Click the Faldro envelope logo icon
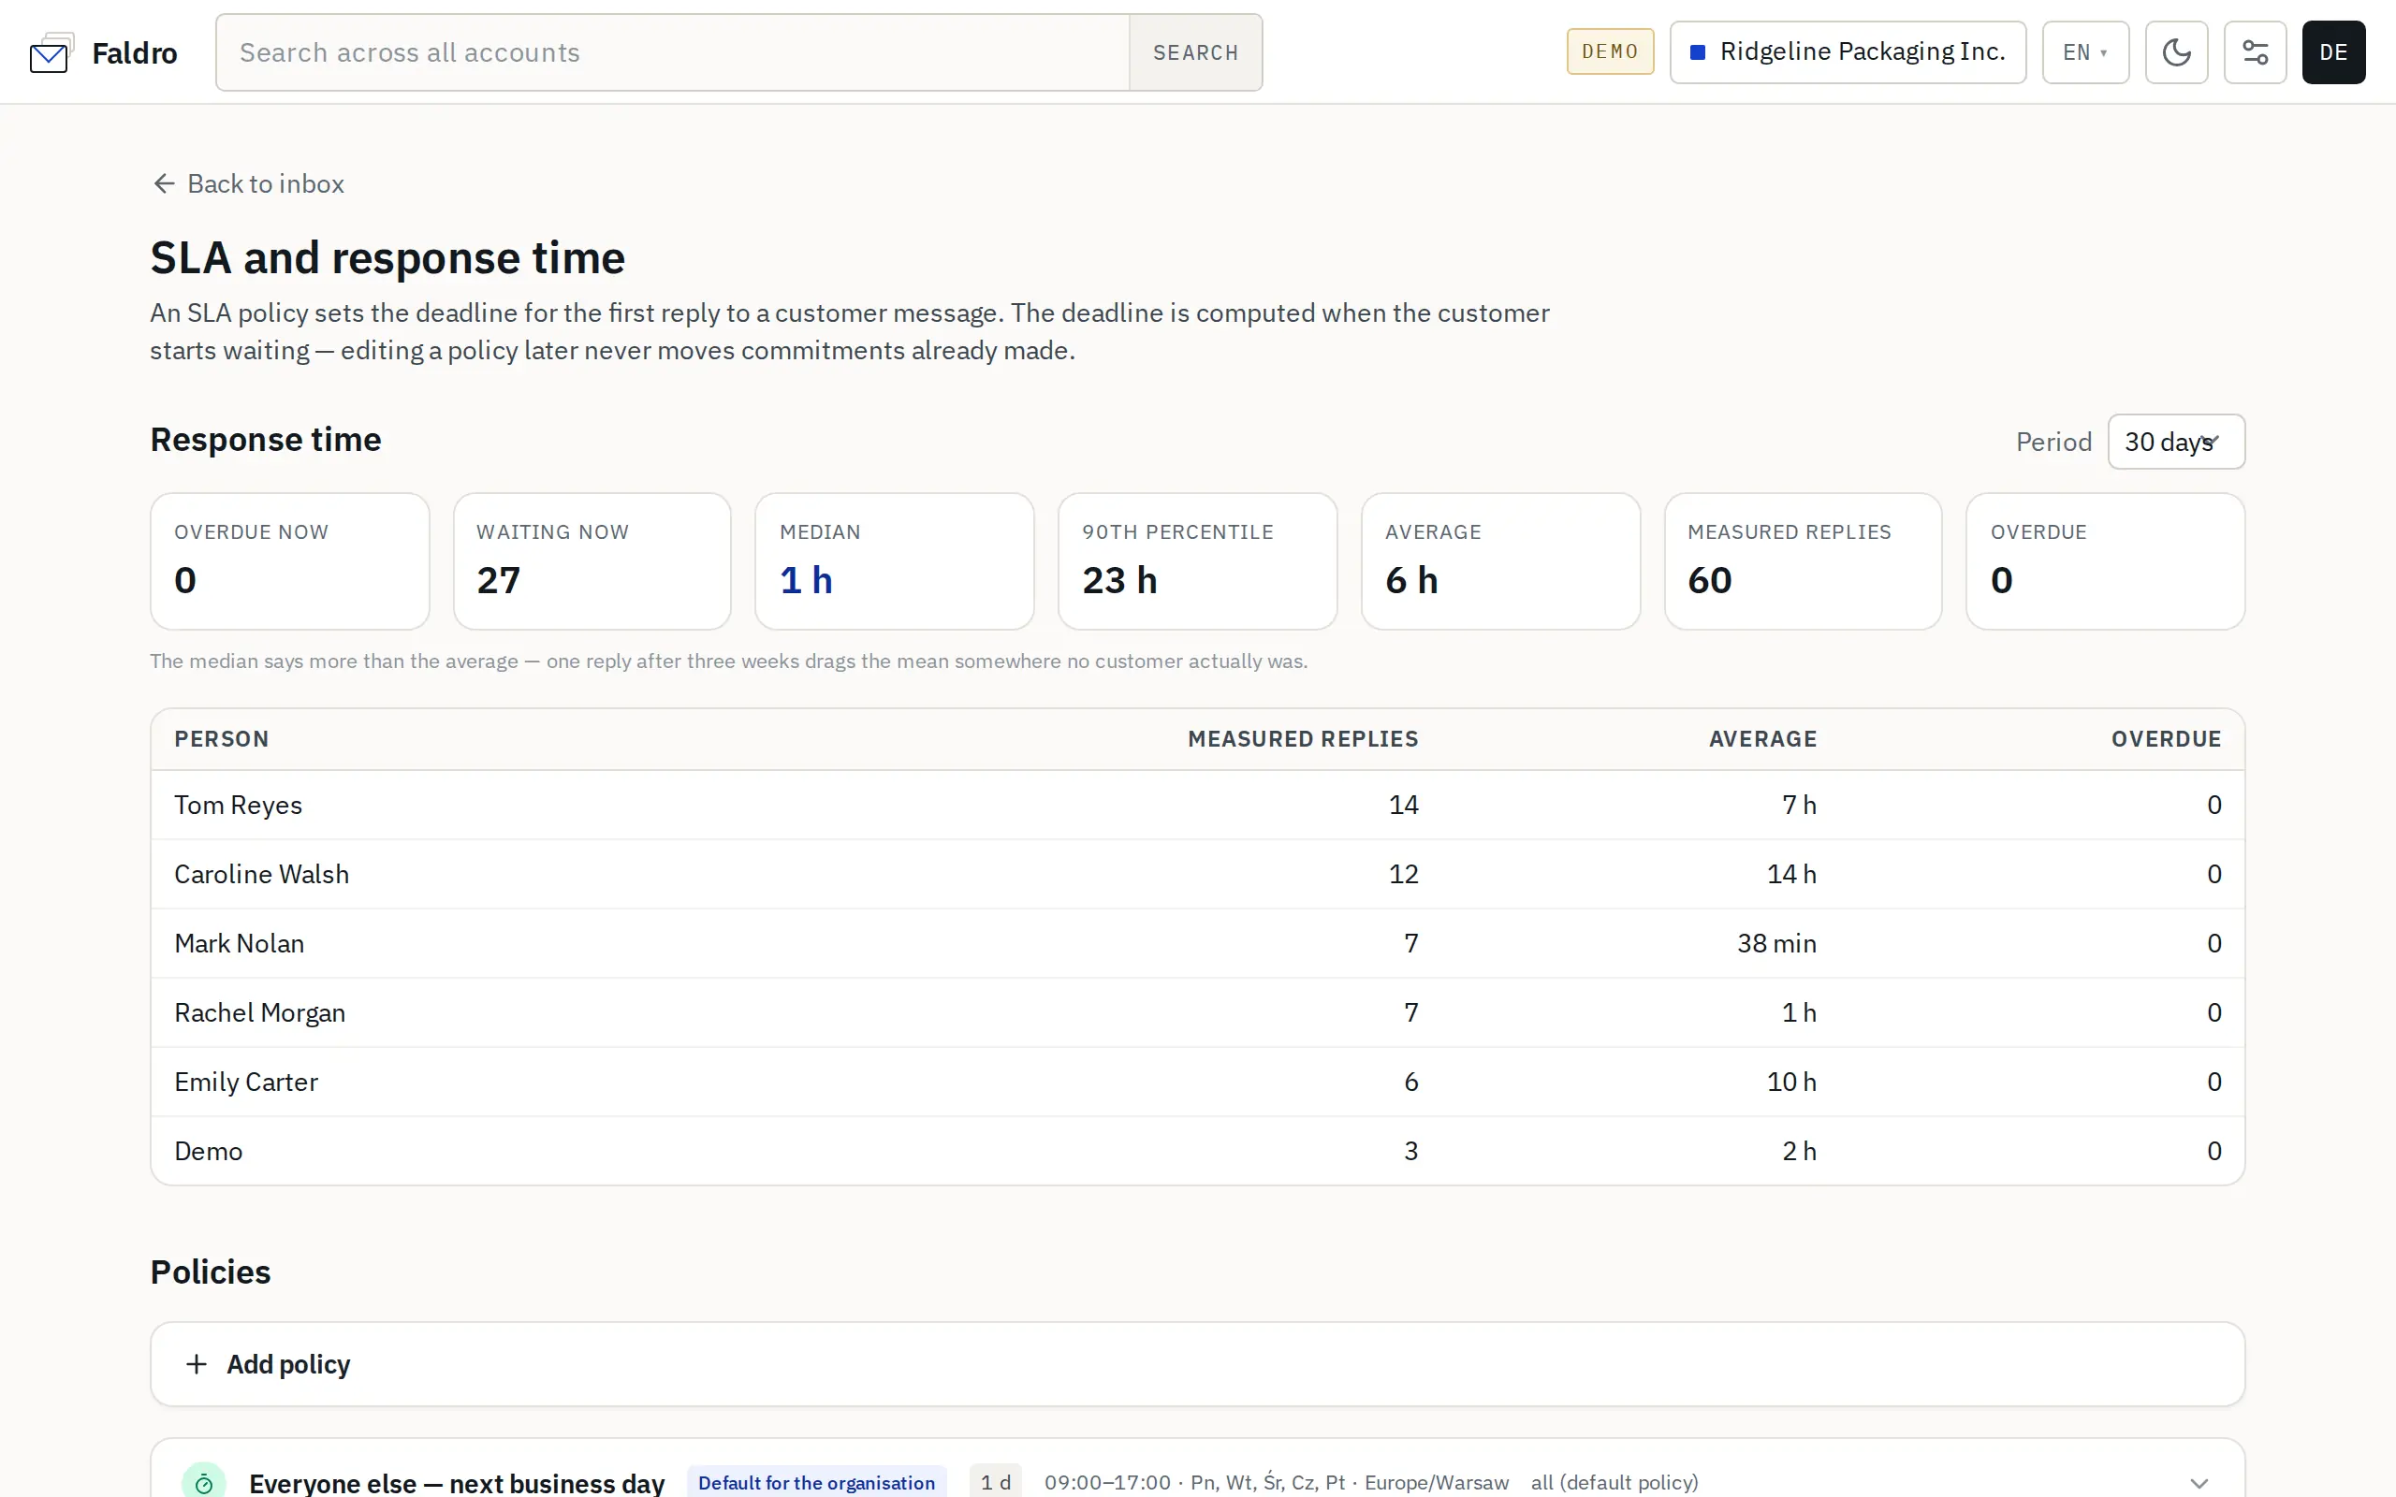The width and height of the screenshot is (2396, 1497). 51,52
